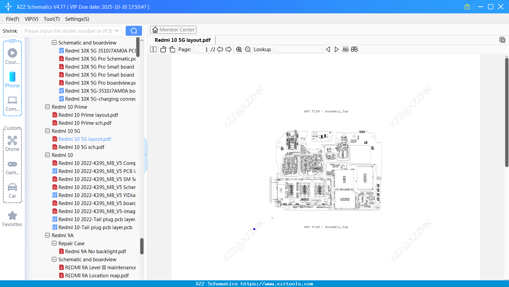Select the binoculars search icon
509x287 pixels.
tap(354, 49)
